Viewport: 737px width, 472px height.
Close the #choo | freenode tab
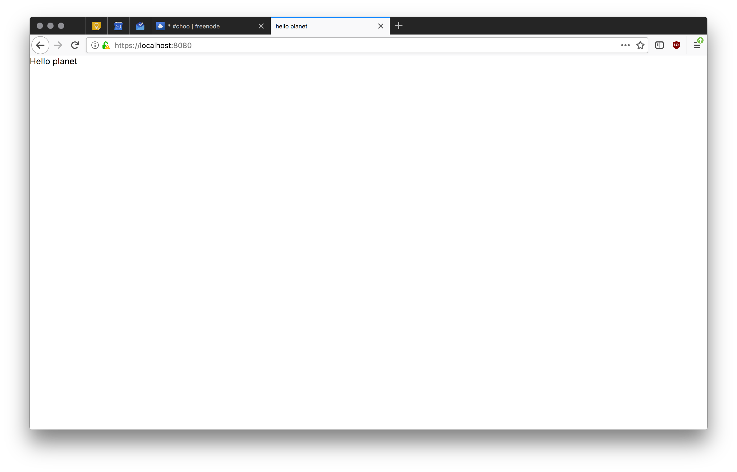pyautogui.click(x=261, y=26)
